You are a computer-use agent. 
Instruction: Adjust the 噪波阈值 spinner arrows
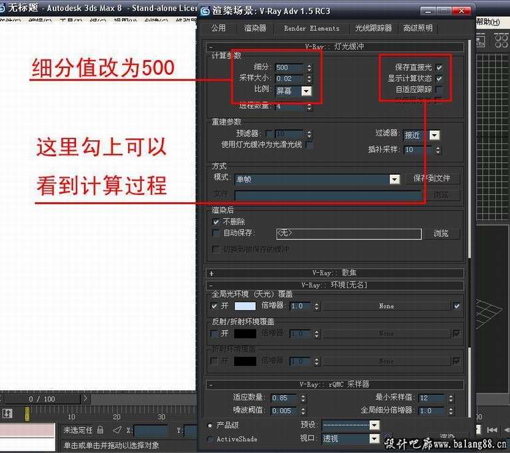[303, 411]
